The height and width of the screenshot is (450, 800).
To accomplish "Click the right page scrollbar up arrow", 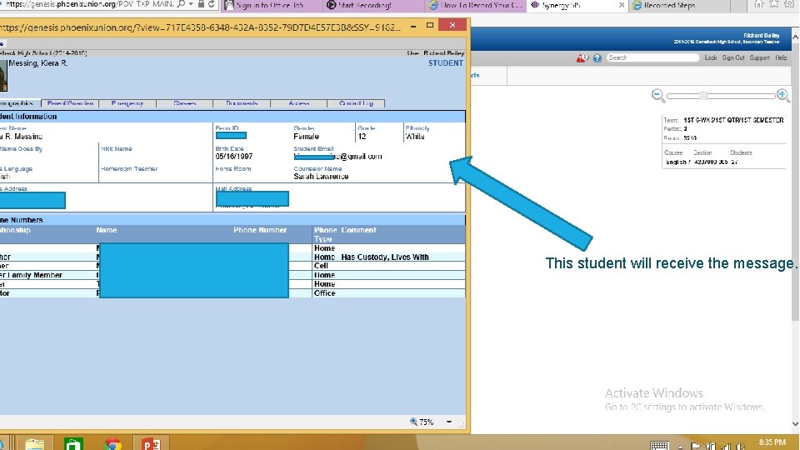I will 795,37.
